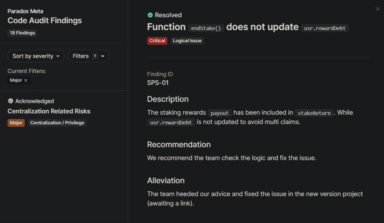Click the Centralization / Privilege tag

pyautogui.click(x=57, y=123)
